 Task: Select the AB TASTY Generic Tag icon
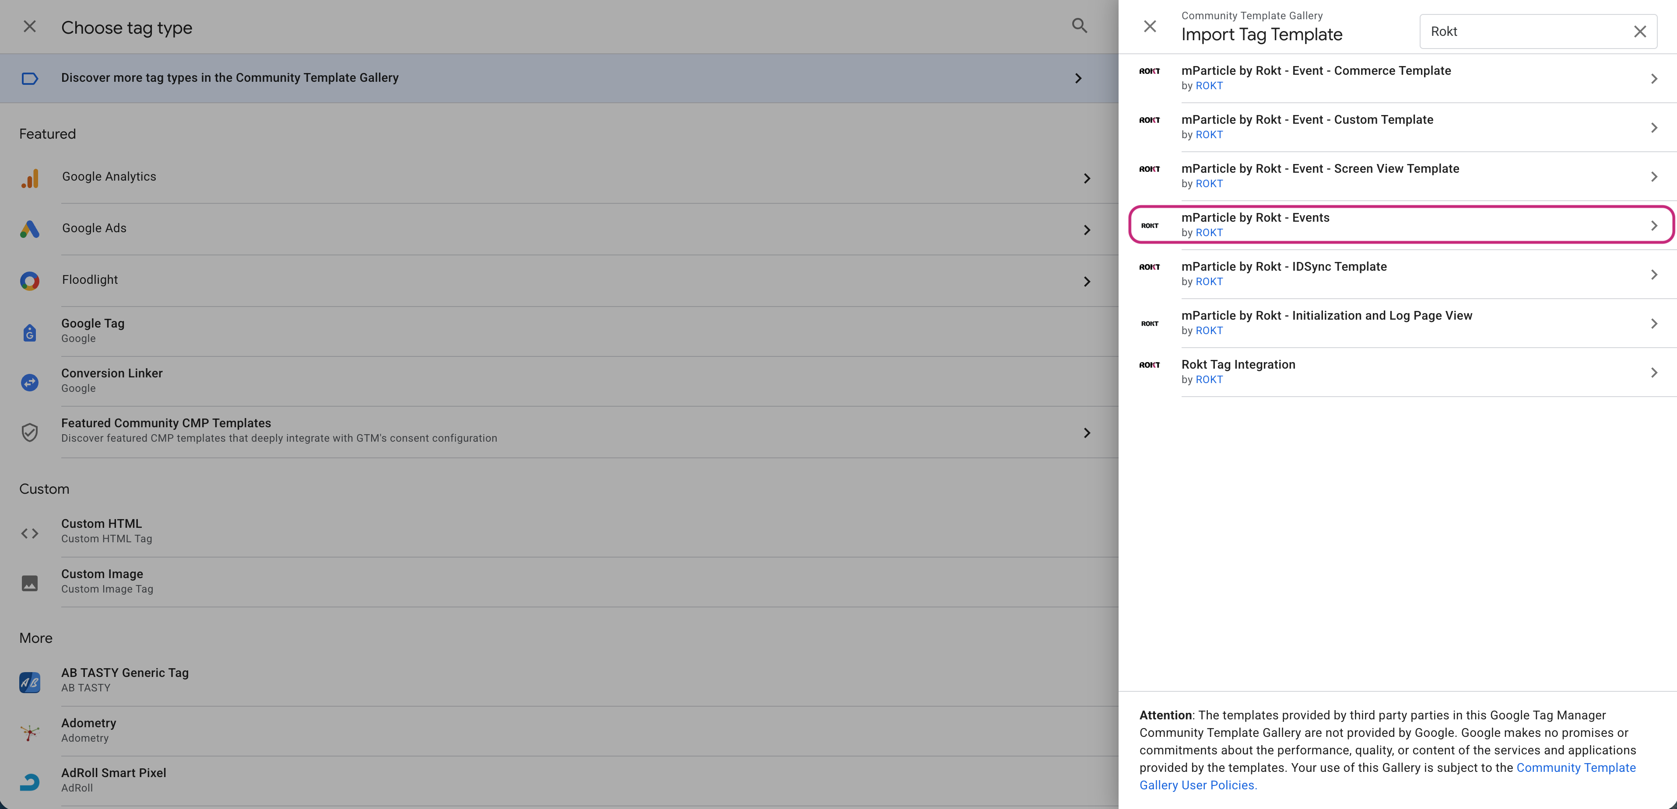pyautogui.click(x=29, y=682)
